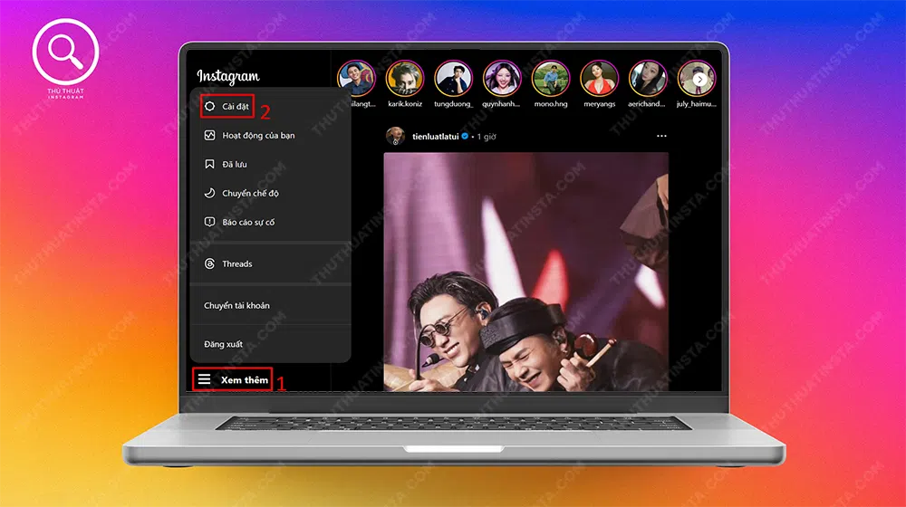This screenshot has width=906, height=507.
Task: Open the tienluatlatui profile link
Action: (x=436, y=137)
